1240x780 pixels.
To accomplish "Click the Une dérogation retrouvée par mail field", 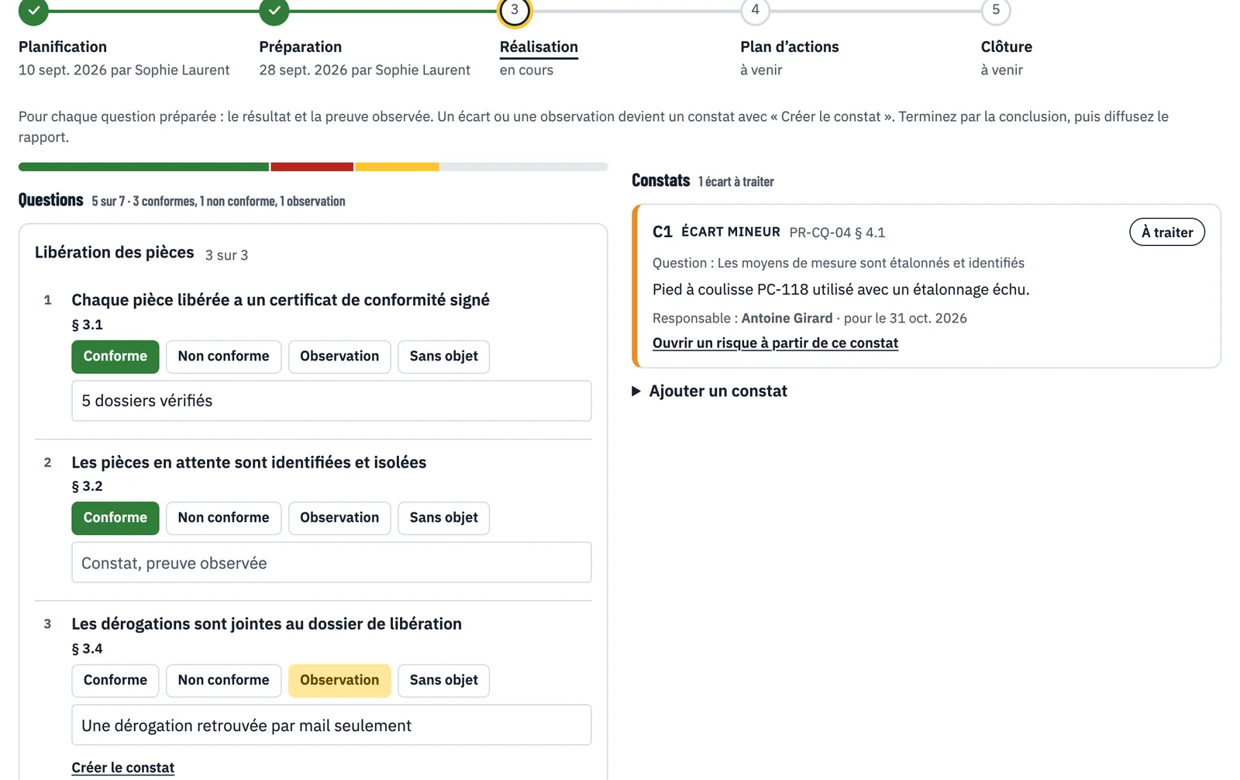I will [332, 726].
